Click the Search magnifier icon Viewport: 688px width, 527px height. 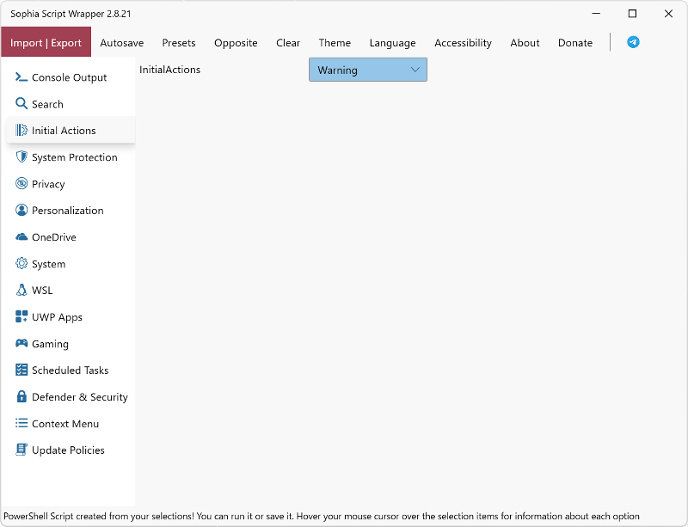[21, 104]
